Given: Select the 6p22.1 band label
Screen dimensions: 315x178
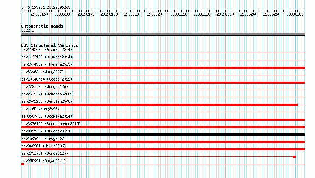Looking at the screenshot, I should point(28,30).
